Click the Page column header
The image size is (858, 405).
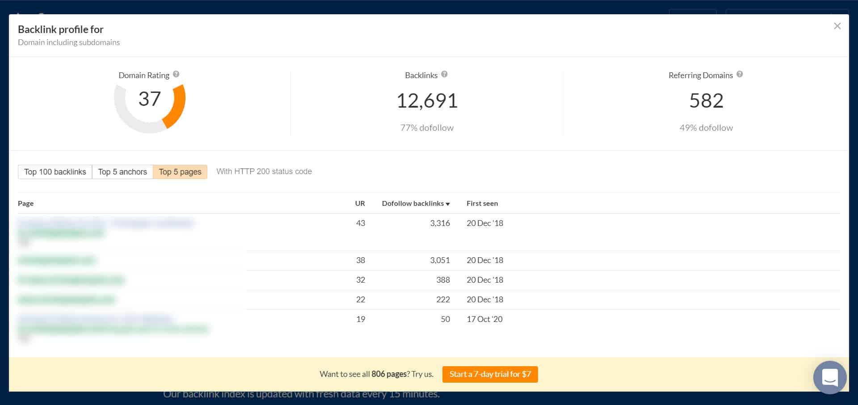pos(25,203)
